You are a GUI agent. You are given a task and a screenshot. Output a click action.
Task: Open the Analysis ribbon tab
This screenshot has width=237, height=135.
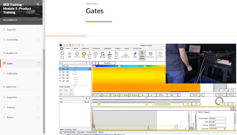[x=118, y=48]
